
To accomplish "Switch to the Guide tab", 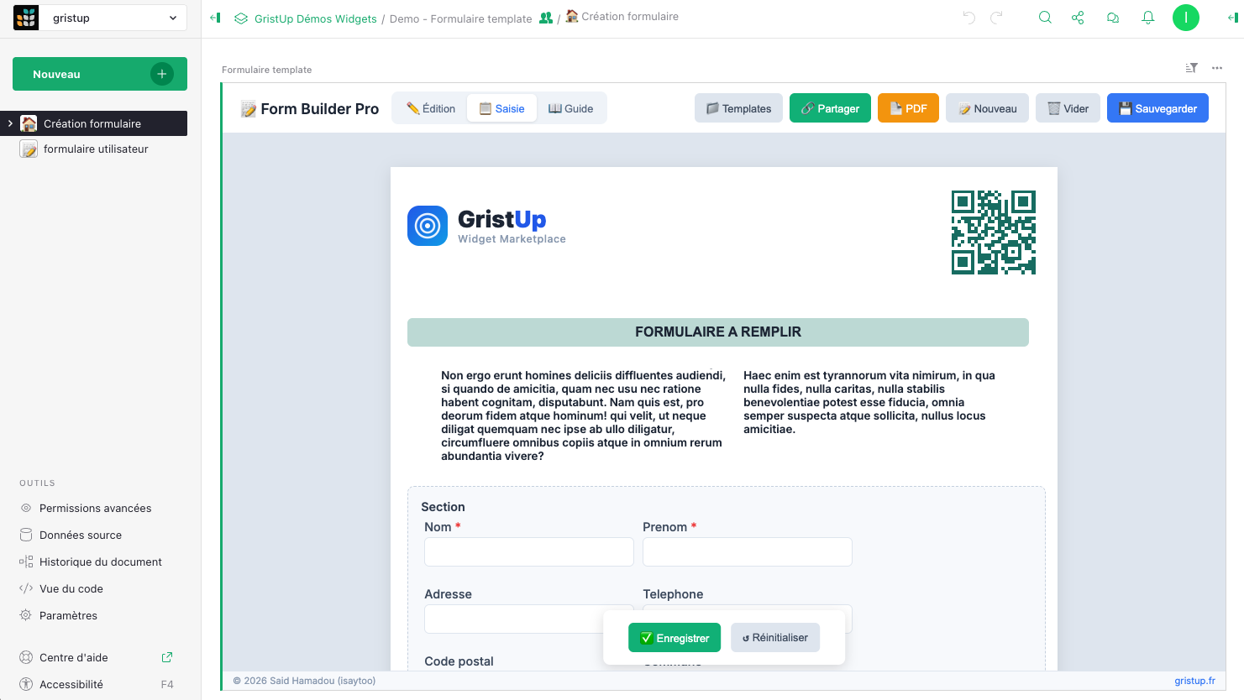I will click(571, 108).
